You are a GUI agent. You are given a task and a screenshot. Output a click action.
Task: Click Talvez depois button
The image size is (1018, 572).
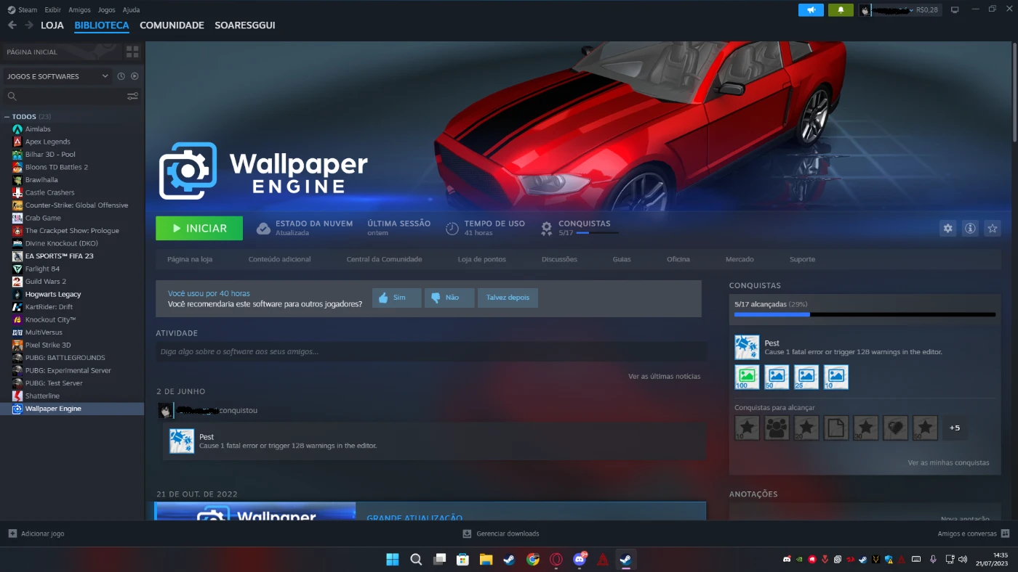508,298
